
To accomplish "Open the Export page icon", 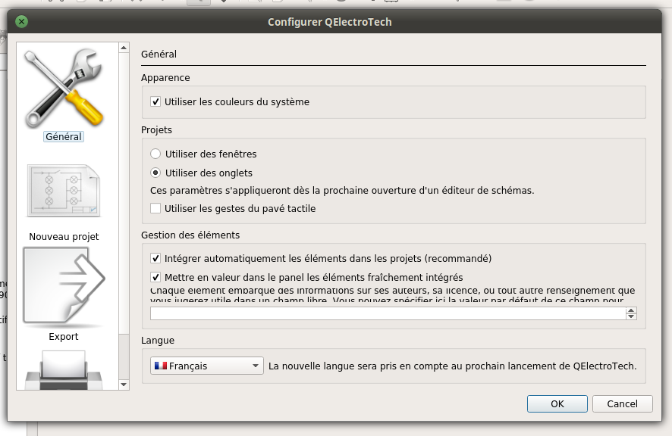I will pyautogui.click(x=64, y=286).
